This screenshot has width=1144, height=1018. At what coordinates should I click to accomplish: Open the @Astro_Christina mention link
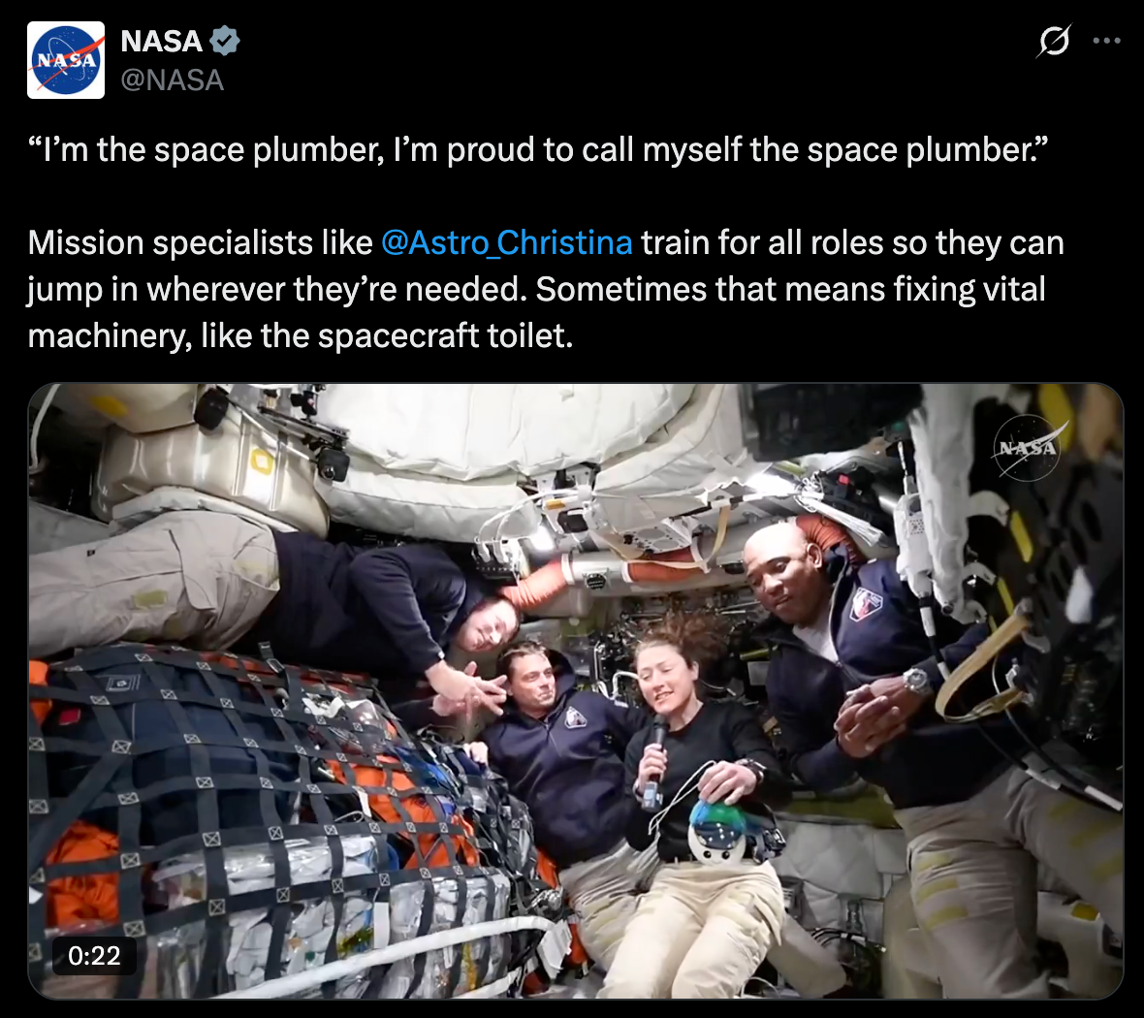(506, 242)
